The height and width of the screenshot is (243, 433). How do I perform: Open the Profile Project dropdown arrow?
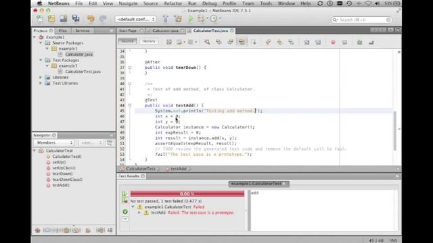[220, 19]
